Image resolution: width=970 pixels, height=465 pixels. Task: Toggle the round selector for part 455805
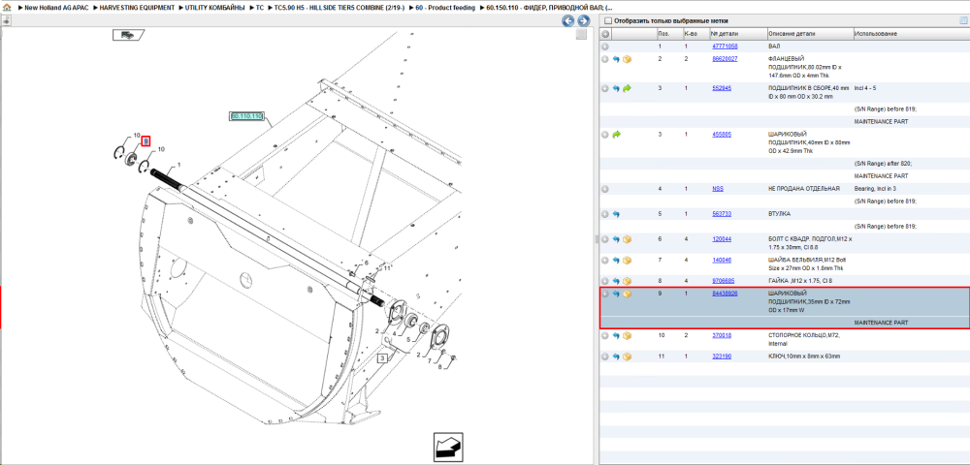[x=605, y=134]
